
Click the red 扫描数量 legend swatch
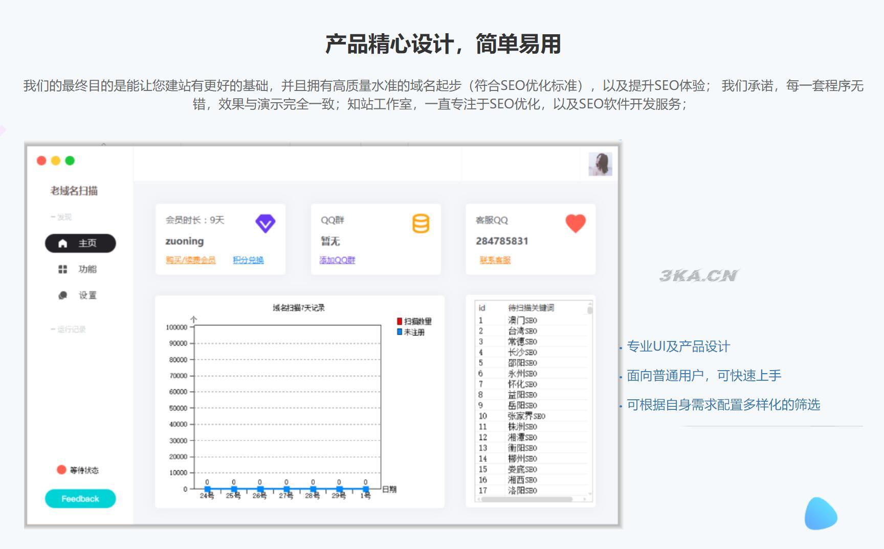(x=400, y=322)
